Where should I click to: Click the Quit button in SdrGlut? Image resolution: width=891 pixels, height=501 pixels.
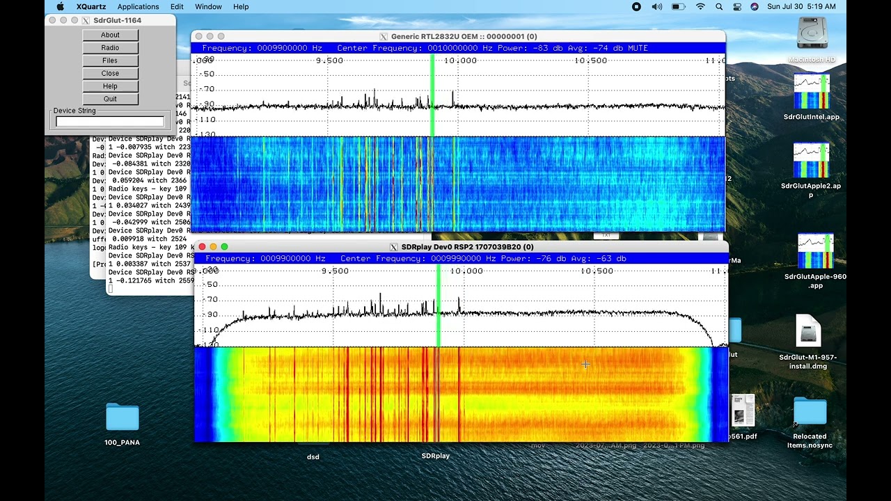pos(110,99)
